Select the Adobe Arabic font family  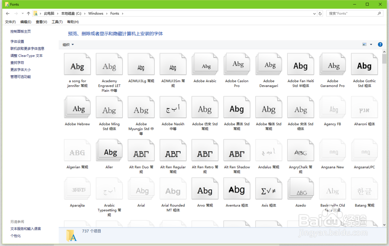click(x=205, y=64)
